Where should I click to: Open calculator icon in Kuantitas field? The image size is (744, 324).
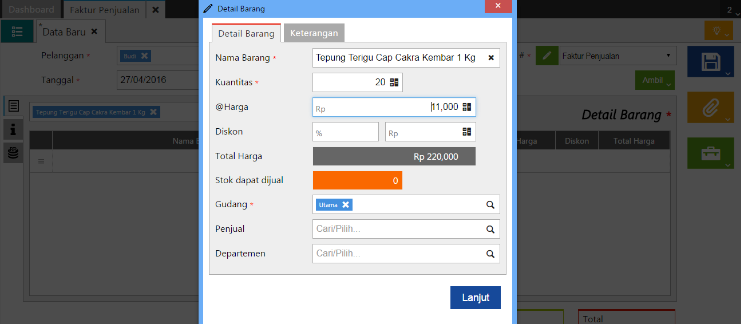click(394, 82)
